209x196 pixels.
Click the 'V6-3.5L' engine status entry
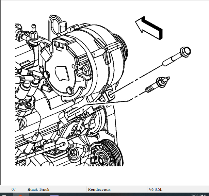[x=178, y=189]
